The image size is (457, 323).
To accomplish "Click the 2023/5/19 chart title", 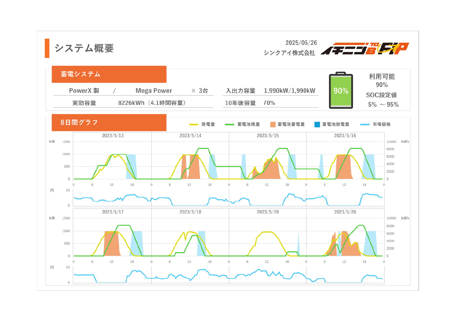I will 268,212.
